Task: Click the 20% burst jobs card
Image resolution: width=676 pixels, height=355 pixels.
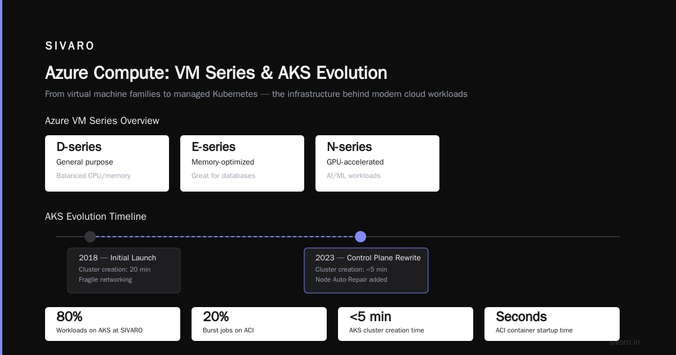Action: coord(259,324)
